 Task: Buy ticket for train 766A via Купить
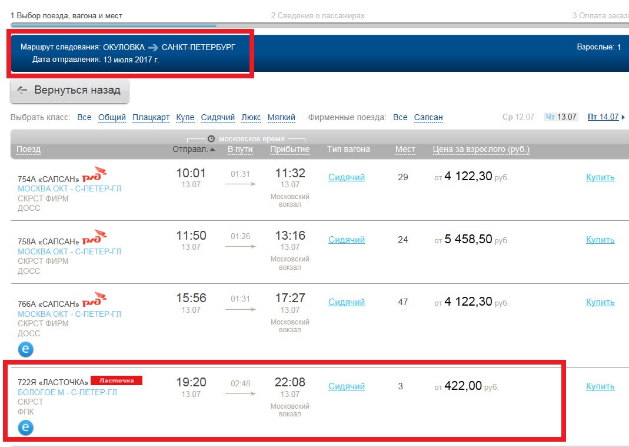pos(600,302)
